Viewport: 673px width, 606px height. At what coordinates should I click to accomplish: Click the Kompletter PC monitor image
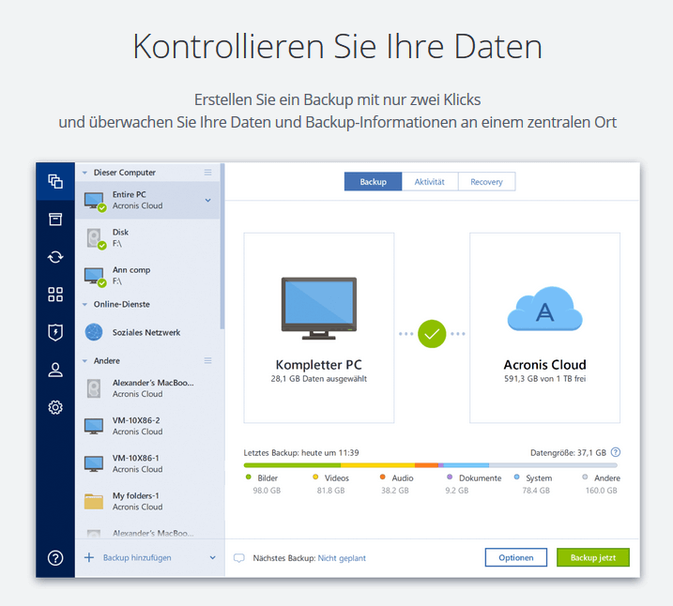[319, 308]
